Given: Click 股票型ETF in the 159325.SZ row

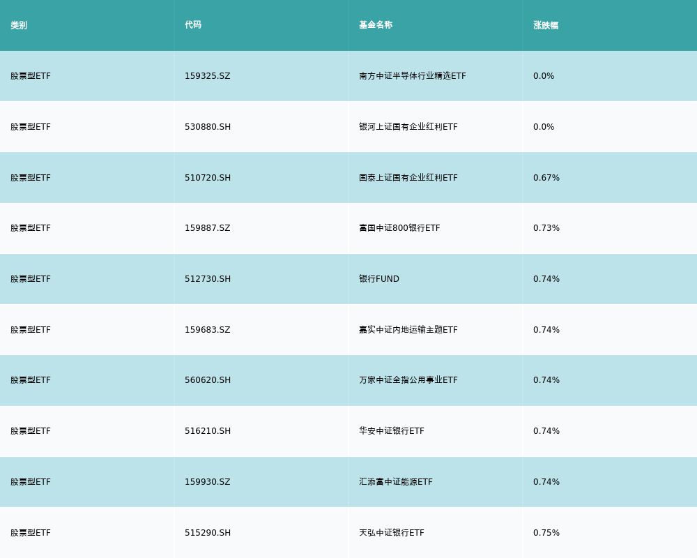Looking at the screenshot, I should coord(31,76).
